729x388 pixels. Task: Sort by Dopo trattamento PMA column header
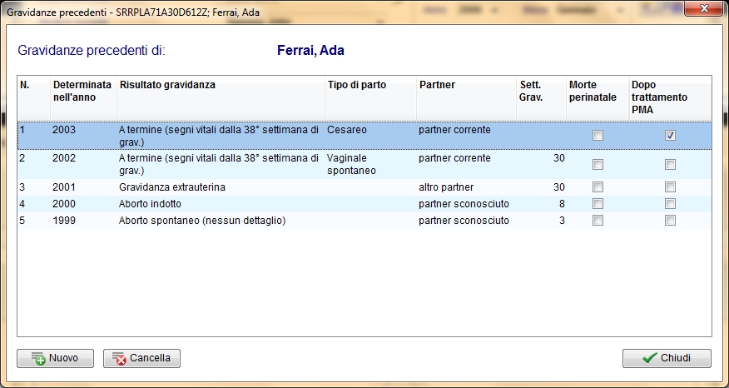[670, 98]
